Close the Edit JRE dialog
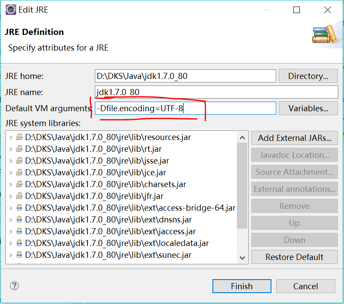Image resolution: width=344 pixels, height=304 pixels. (327, 10)
